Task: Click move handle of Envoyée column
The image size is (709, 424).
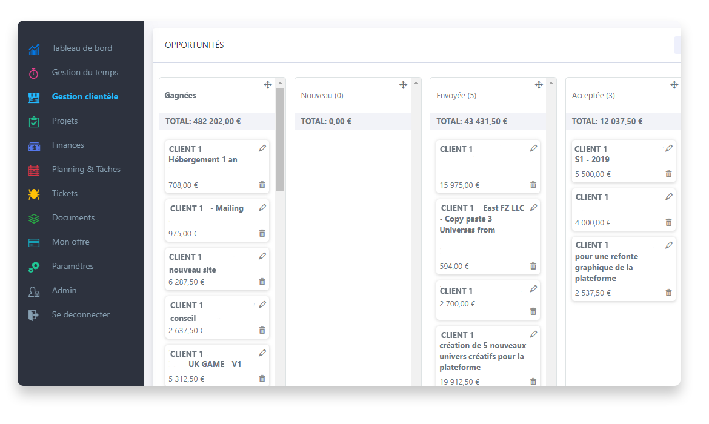Action: click(x=539, y=85)
